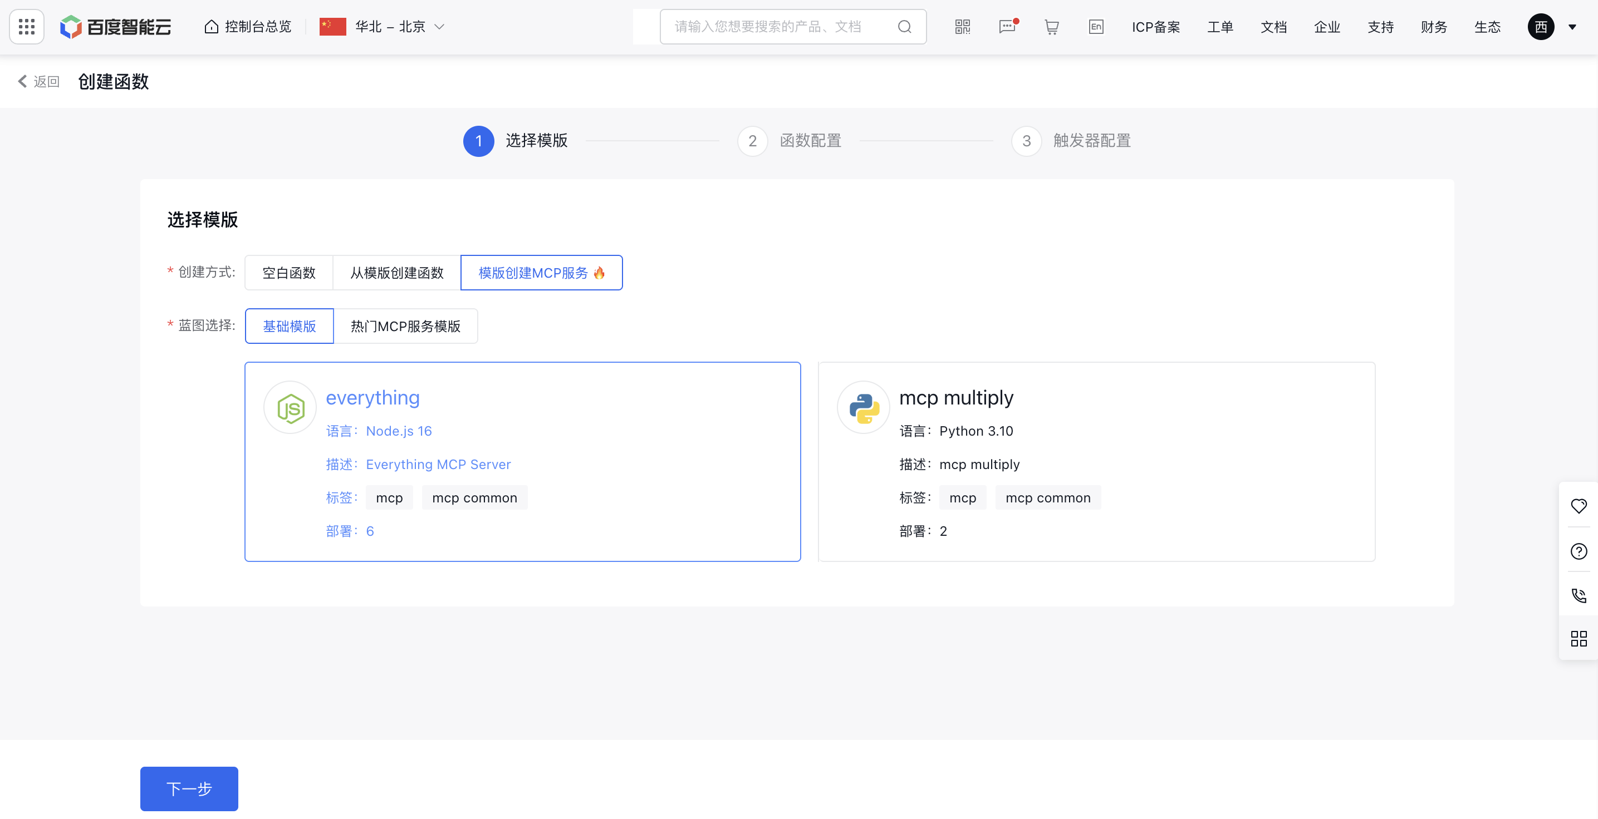
Task: Click the China flag region icon
Action: click(x=332, y=27)
